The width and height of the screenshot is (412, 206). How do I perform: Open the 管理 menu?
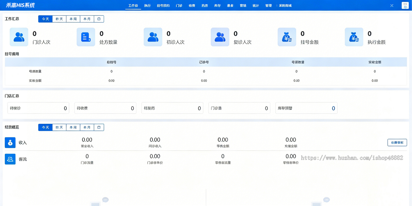pyautogui.click(x=268, y=5)
